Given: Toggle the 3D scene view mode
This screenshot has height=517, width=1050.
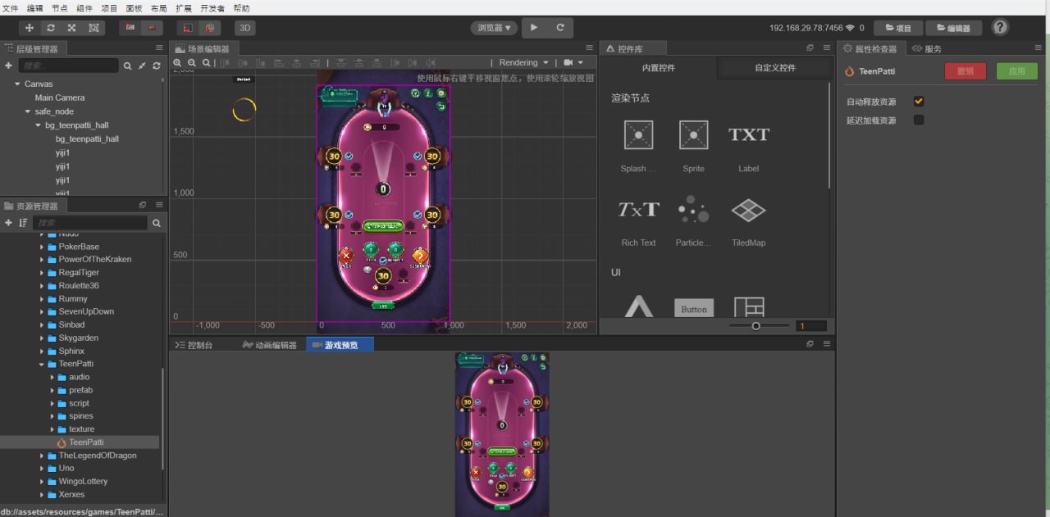Looking at the screenshot, I should (x=245, y=28).
